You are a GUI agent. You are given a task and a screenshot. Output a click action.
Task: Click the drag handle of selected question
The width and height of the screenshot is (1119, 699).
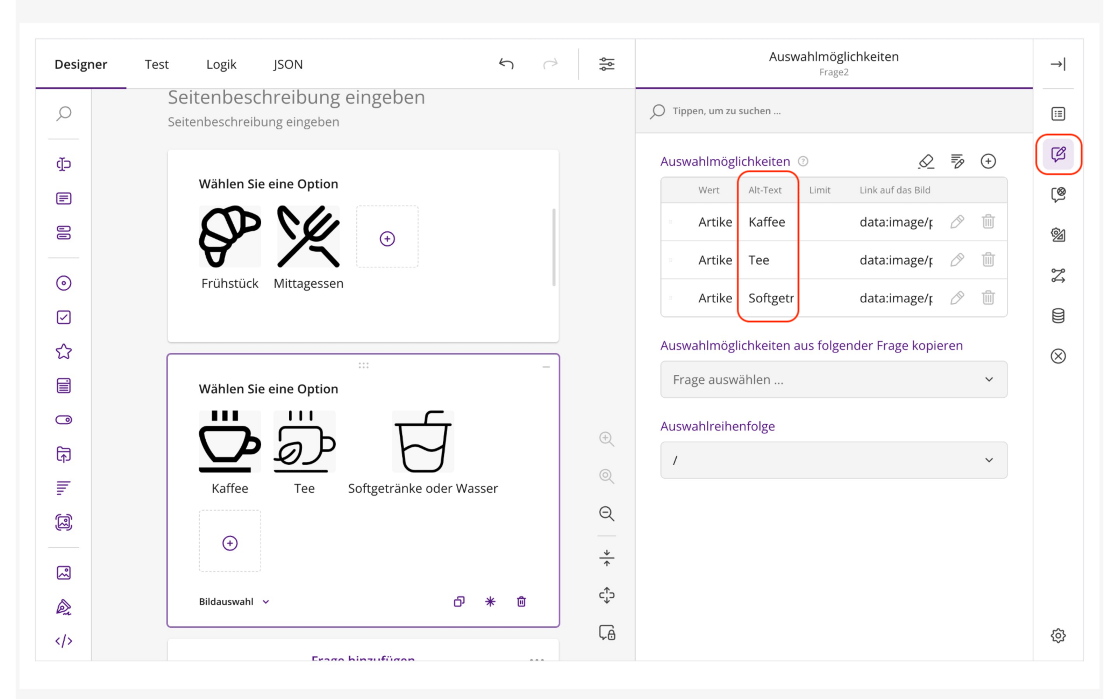click(x=363, y=365)
